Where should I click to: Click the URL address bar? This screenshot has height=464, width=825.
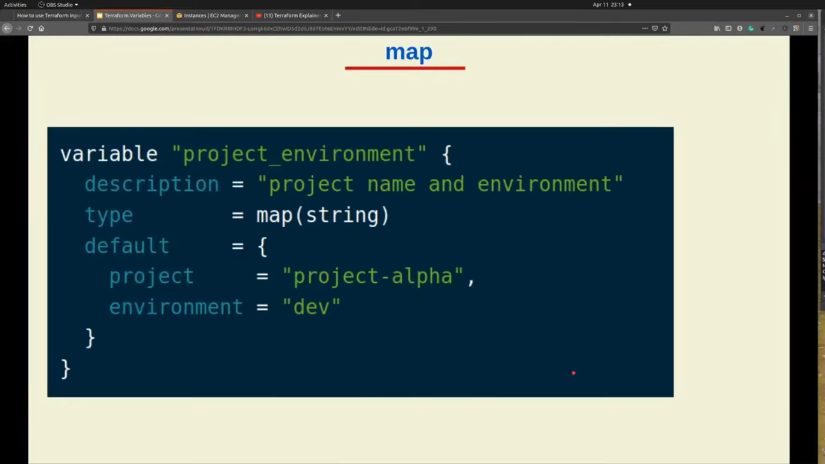coord(362,28)
